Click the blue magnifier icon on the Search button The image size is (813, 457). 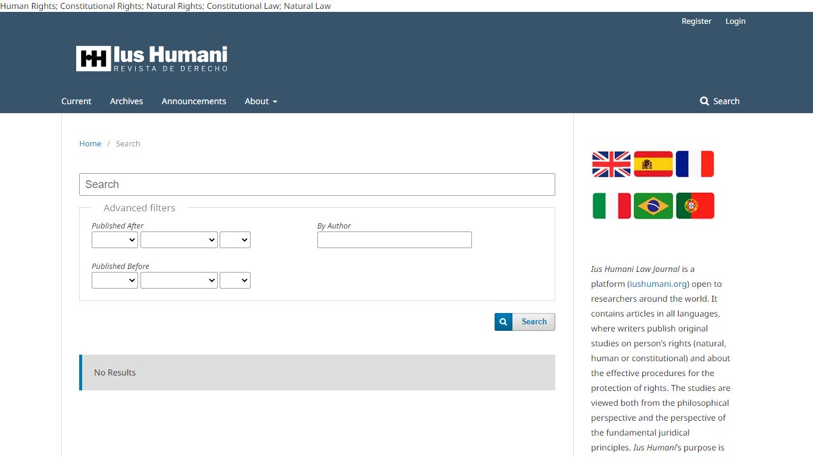[x=504, y=322]
